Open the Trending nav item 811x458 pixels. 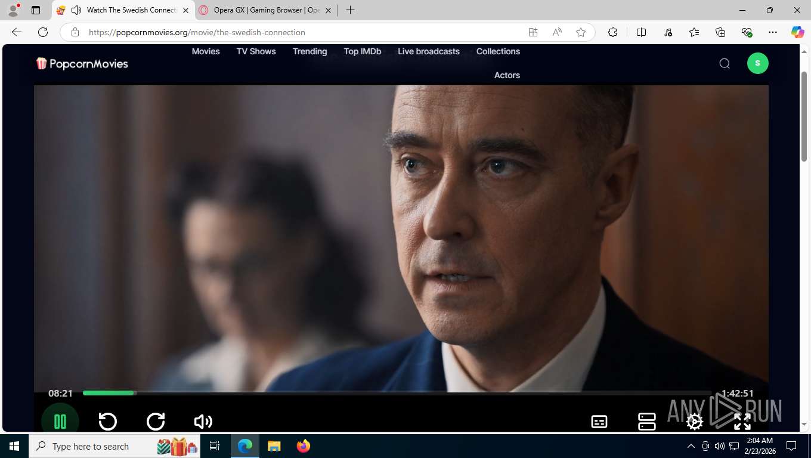(310, 51)
